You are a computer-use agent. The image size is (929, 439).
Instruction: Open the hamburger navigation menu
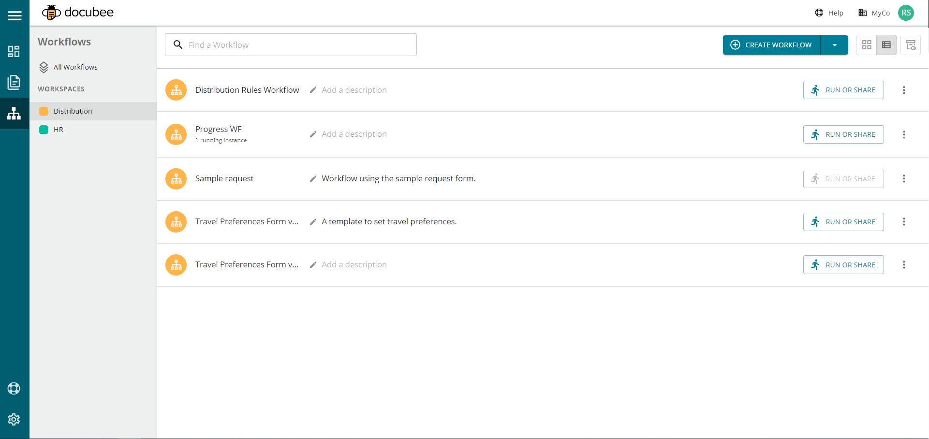click(15, 15)
